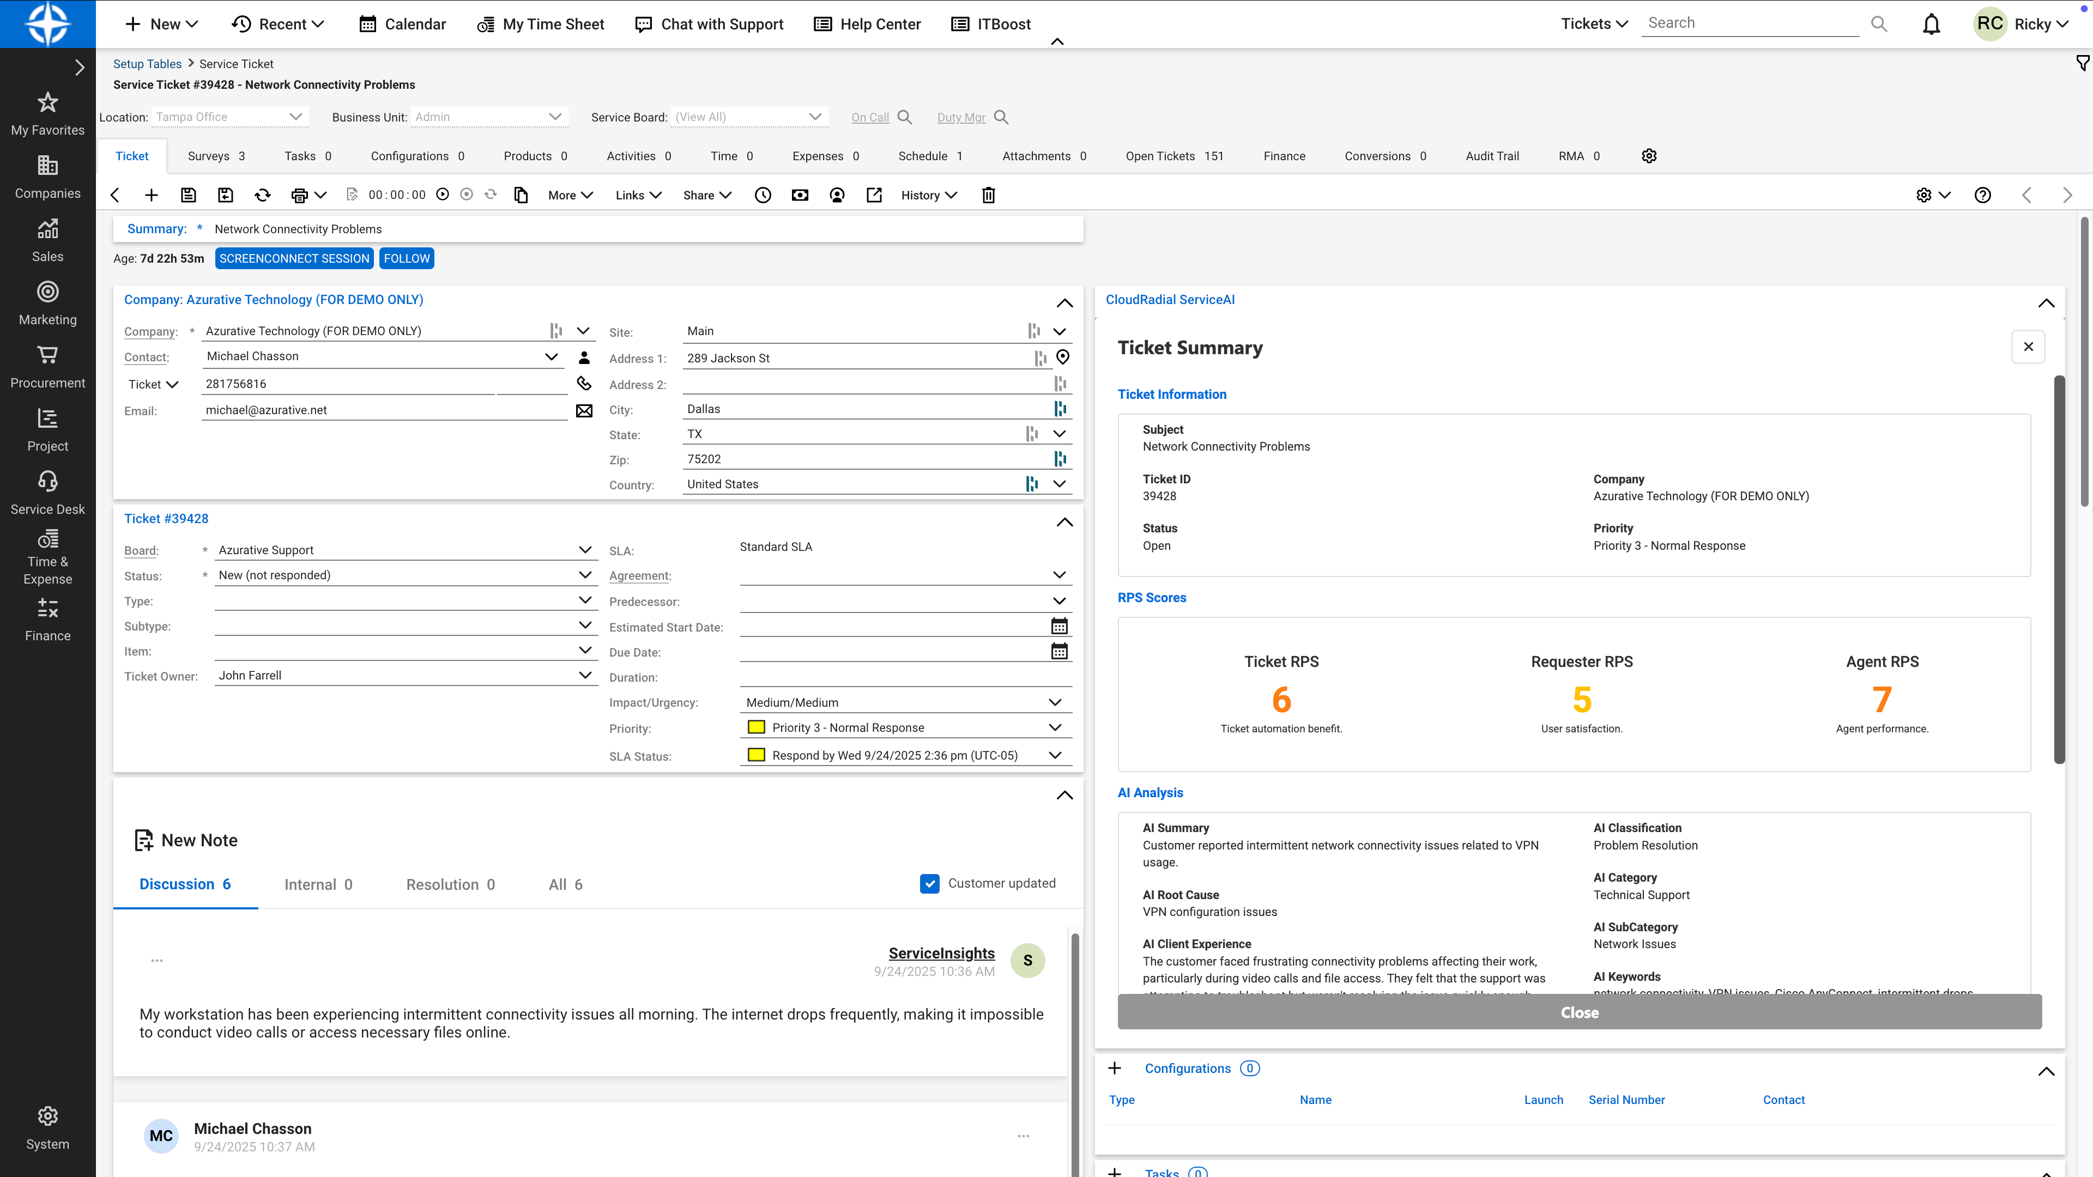The image size is (2093, 1177).
Task: Open Service Desk in the left sidebar
Action: point(47,493)
